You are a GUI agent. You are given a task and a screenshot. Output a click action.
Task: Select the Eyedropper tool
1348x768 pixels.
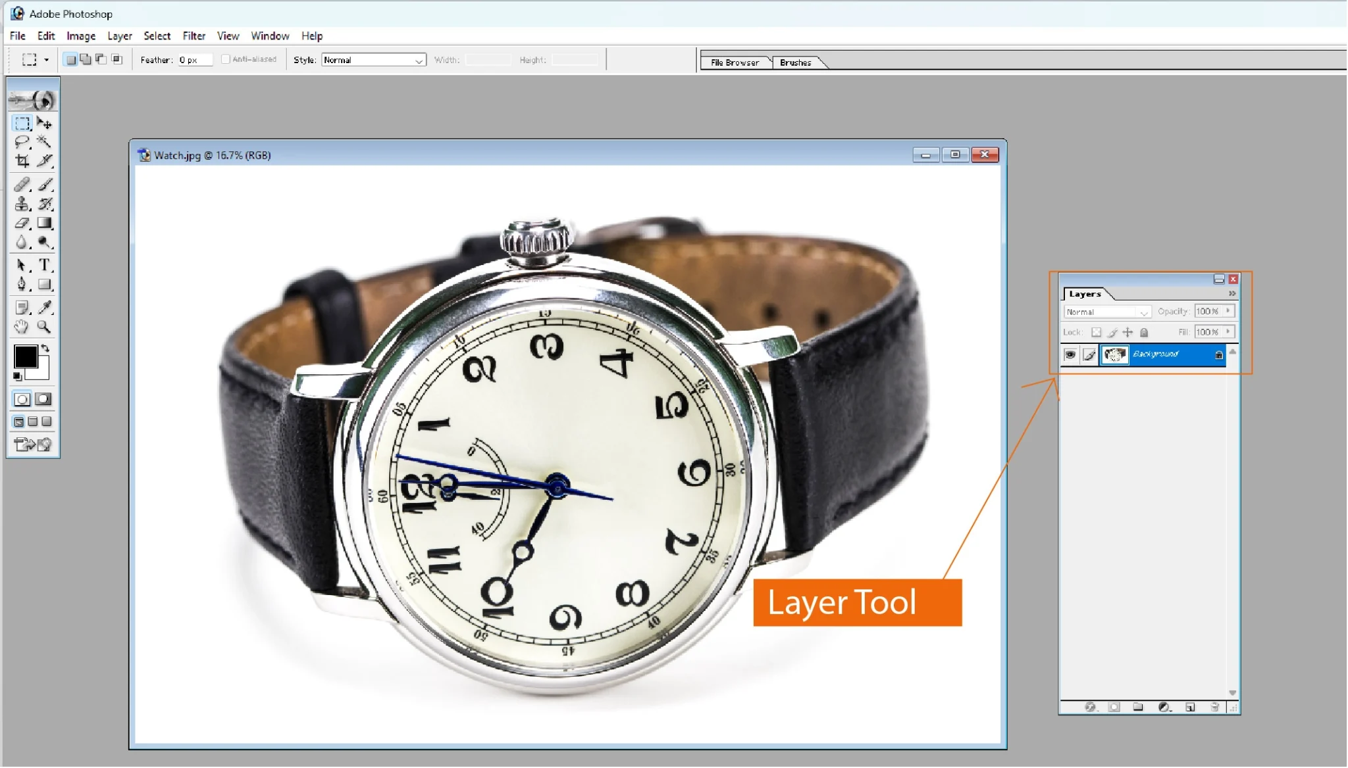coord(44,307)
